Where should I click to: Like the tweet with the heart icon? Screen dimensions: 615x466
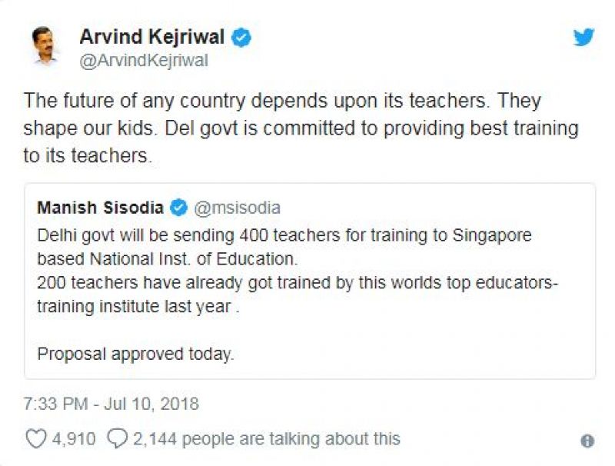pos(35,438)
